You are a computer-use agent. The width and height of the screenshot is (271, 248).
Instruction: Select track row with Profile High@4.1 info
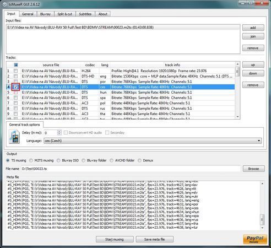[x=121, y=71]
